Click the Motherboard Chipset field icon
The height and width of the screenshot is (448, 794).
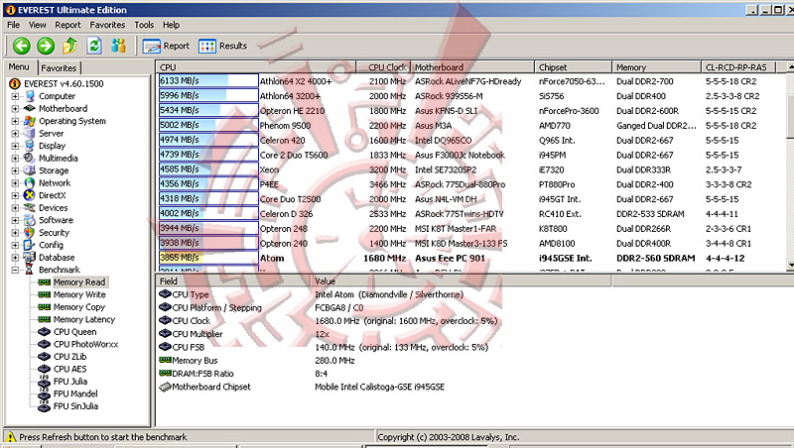[x=165, y=387]
